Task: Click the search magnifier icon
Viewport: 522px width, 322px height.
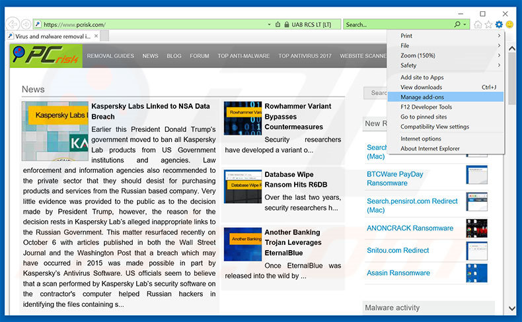Action: 457,24
